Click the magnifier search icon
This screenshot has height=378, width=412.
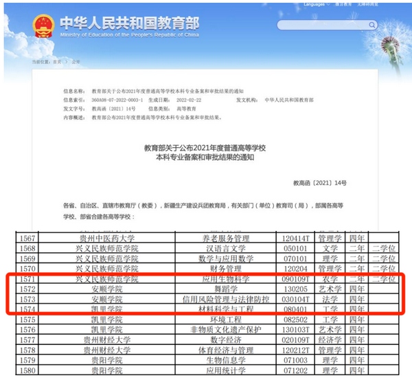[371, 25]
